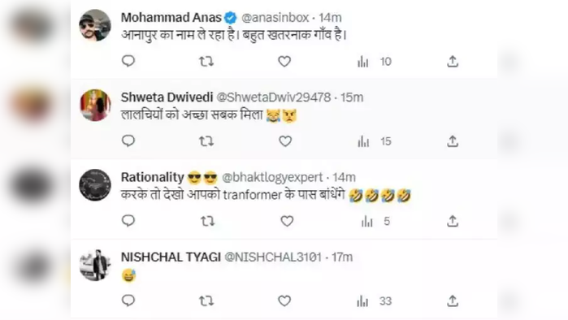Open @ShwetaDwiv29478 handle link
Screen dimensions: 568x320
point(274,97)
